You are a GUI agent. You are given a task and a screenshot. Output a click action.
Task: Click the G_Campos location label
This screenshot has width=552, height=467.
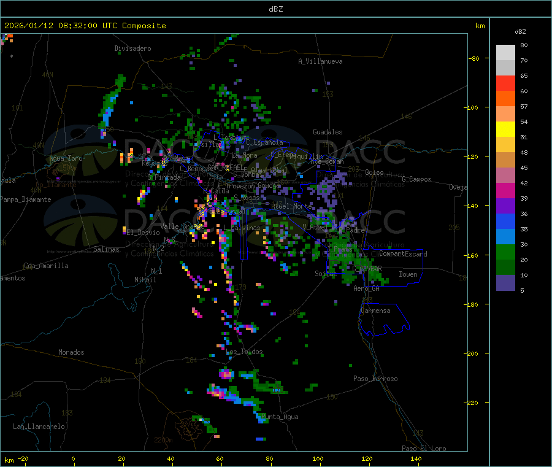[x=417, y=179]
